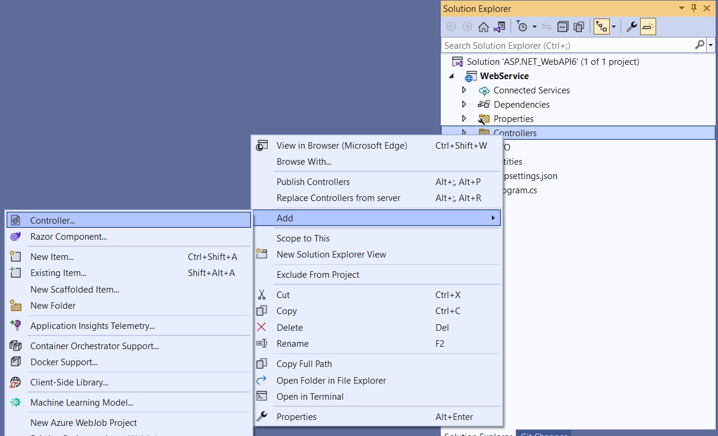Click Open Folder in File Explorer icon
This screenshot has width=718, height=436.
pos(262,380)
